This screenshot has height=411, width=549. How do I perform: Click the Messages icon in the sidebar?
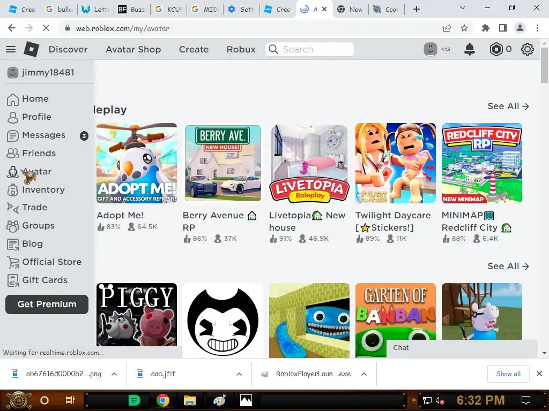(13, 135)
